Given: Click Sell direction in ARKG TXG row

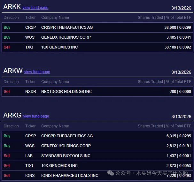Looking at the screenshot, I should pos(7,165).
